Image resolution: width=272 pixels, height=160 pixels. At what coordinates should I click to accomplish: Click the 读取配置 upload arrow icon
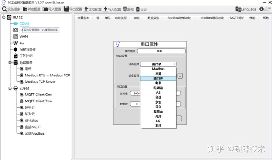[x=86, y=9]
